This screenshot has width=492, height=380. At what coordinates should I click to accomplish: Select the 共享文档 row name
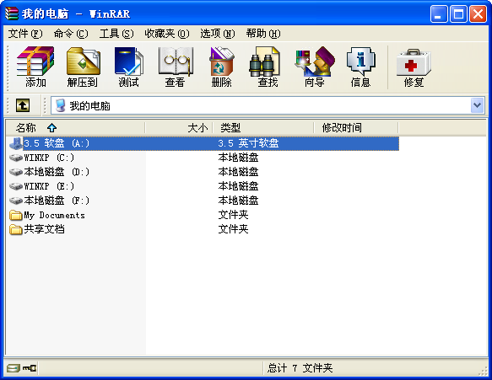coord(44,229)
